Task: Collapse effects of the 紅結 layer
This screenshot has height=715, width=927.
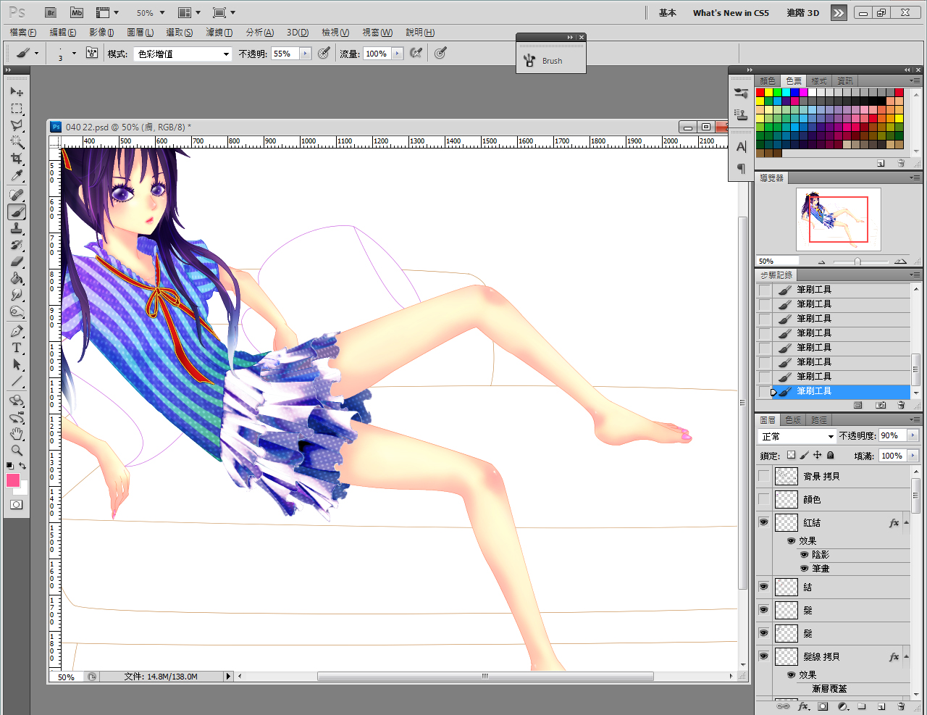Action: click(x=906, y=522)
